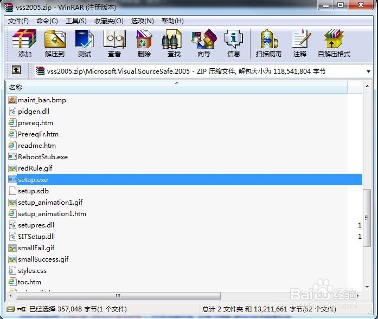378x319 pixels.
Task: Select the smallSuccess.gif file
Action: tap(43, 259)
